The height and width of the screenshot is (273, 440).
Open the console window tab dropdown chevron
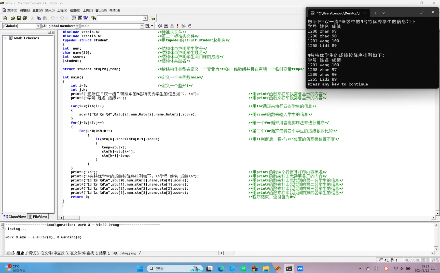pos(384,13)
